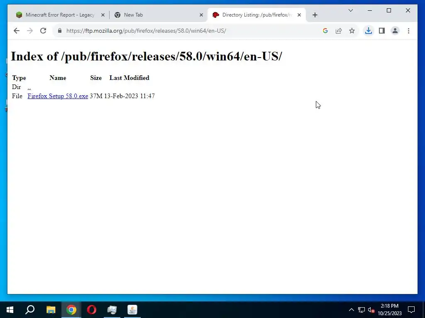Screen dimensions: 425x318
Task: Click the 13-Feb-2023 11:47 date text
Action: click(x=129, y=96)
